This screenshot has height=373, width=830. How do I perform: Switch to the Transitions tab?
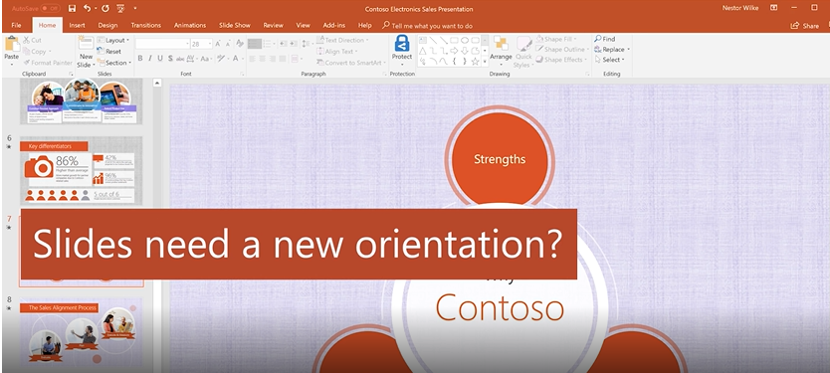145,26
